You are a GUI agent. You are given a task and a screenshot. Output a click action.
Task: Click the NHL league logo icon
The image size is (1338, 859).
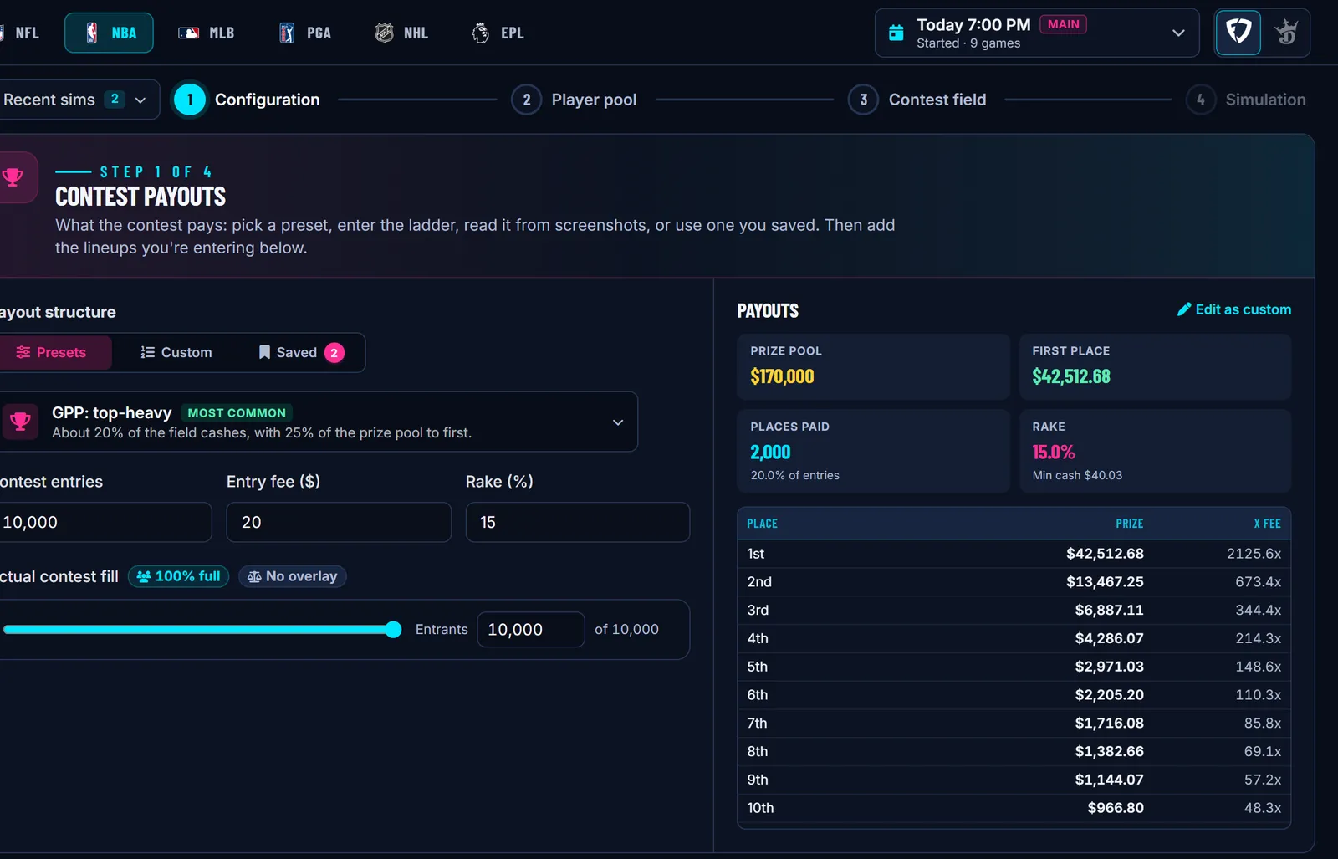[x=384, y=33]
